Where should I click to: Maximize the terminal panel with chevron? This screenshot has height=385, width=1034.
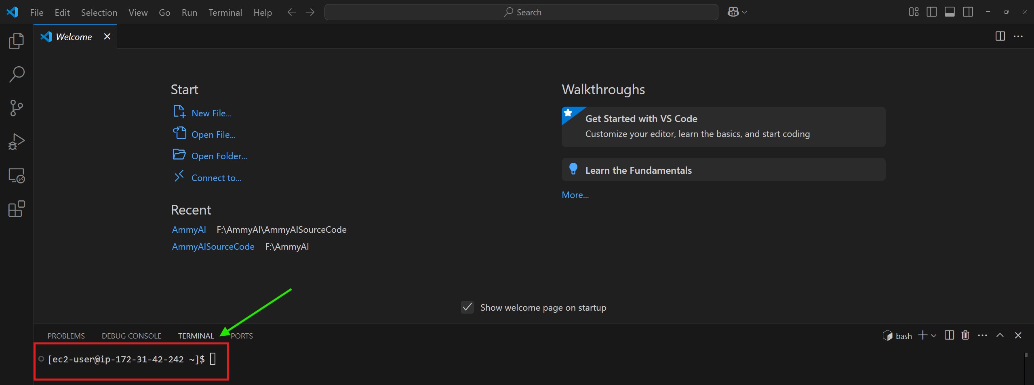(1000, 335)
